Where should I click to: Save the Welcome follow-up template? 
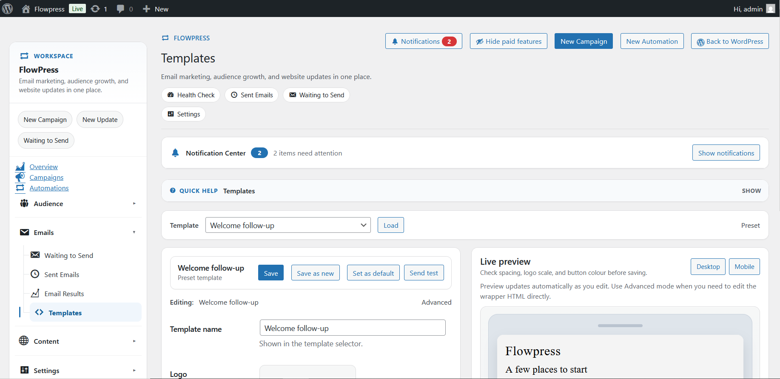coord(271,273)
